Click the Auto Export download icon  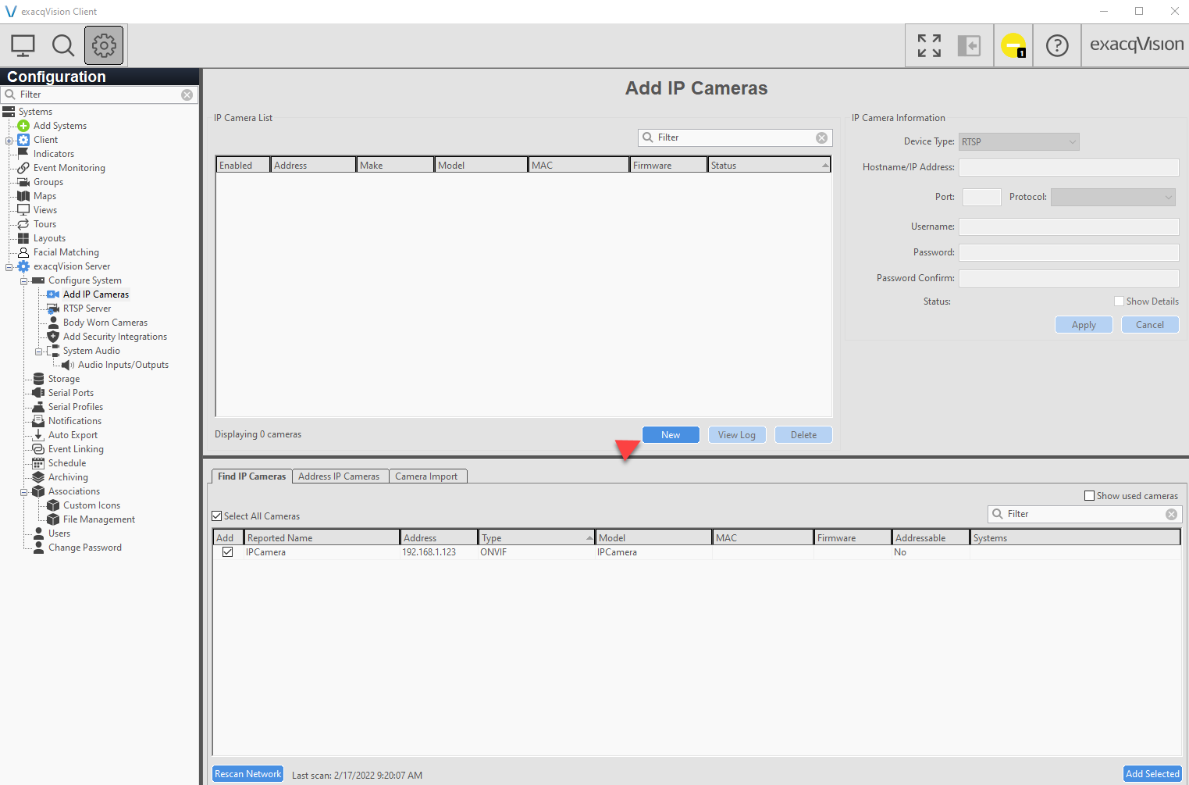[x=38, y=435]
